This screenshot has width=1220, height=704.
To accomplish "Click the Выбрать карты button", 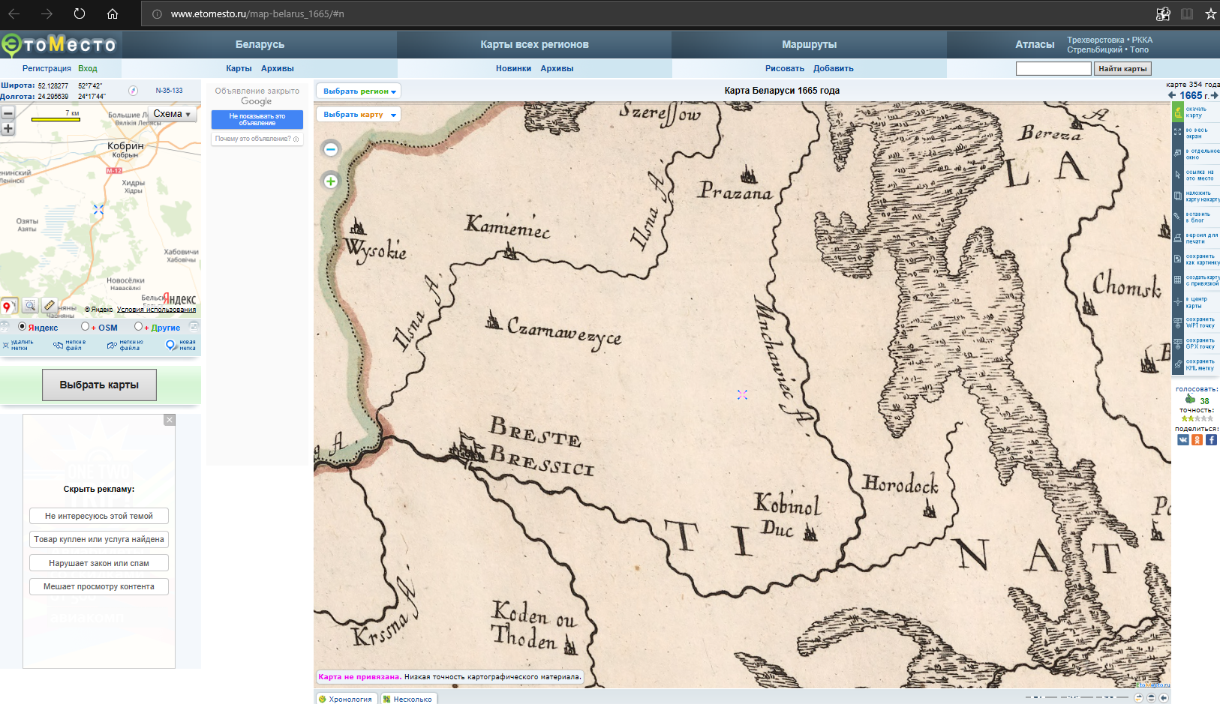I will point(99,385).
